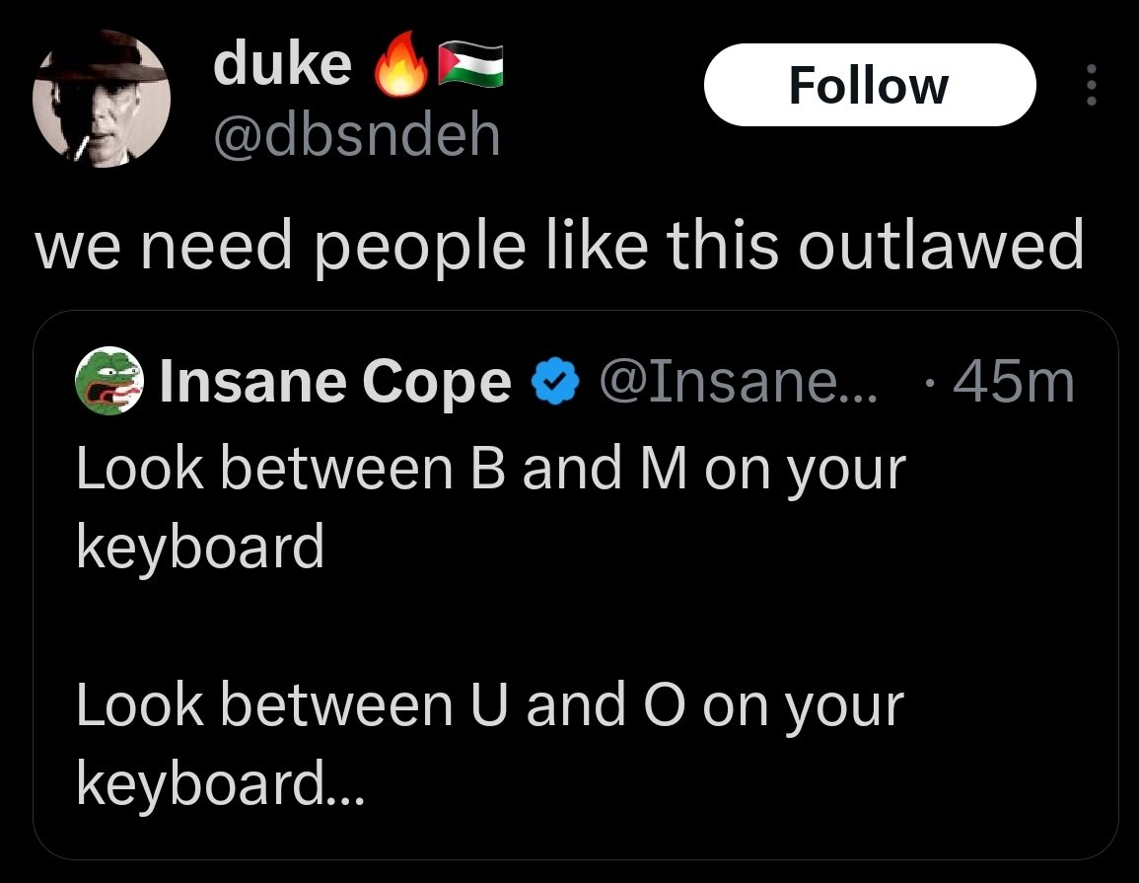
Task: Expand the truncated "keyboard..." text
Action: pyautogui.click(x=220, y=783)
